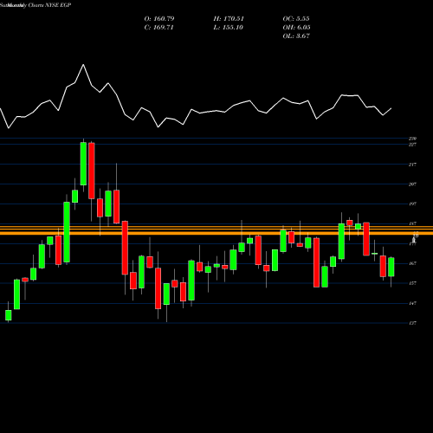The width and height of the screenshot is (433, 433).
Task: Click the tallest green candle peaking near 227
Action: point(83,164)
